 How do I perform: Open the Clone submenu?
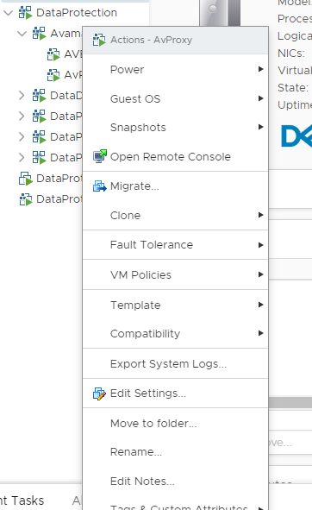(176, 215)
